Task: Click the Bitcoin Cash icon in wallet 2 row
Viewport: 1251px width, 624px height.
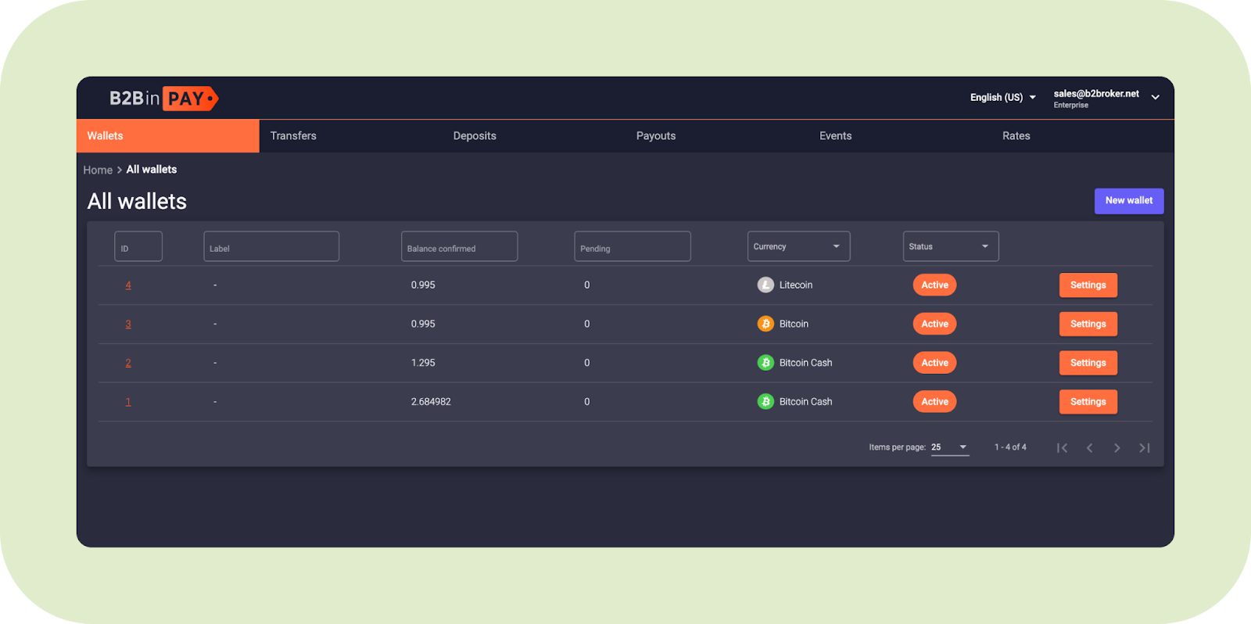Action: 765,363
